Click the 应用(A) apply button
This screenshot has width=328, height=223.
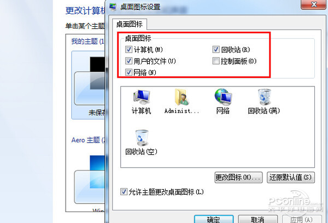[x=302, y=219]
